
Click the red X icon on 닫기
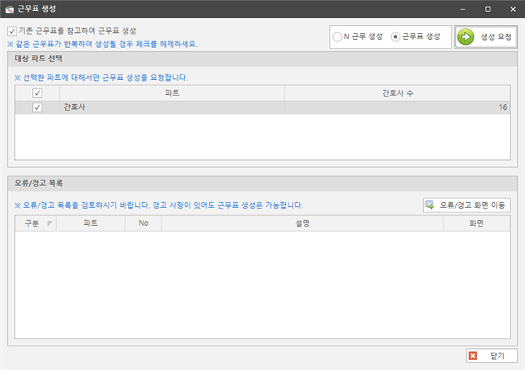click(472, 356)
